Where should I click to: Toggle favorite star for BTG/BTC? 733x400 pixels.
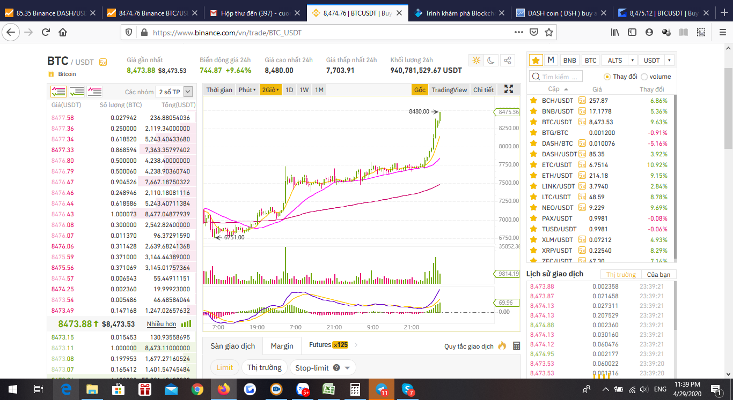pyautogui.click(x=533, y=132)
